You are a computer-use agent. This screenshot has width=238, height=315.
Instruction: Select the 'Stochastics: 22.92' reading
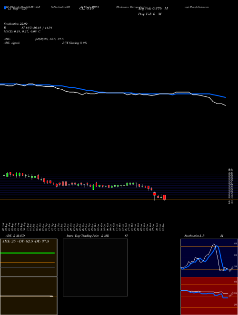(x=15, y=24)
